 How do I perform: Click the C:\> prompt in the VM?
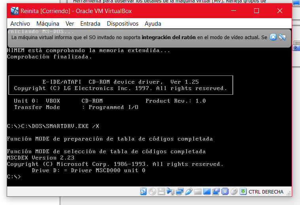pos(14,177)
